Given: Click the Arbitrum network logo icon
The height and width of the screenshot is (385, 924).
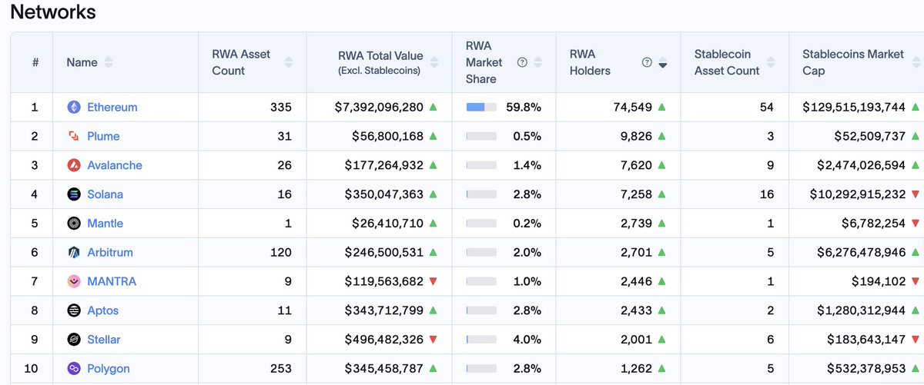Looking at the screenshot, I should pyautogui.click(x=74, y=252).
